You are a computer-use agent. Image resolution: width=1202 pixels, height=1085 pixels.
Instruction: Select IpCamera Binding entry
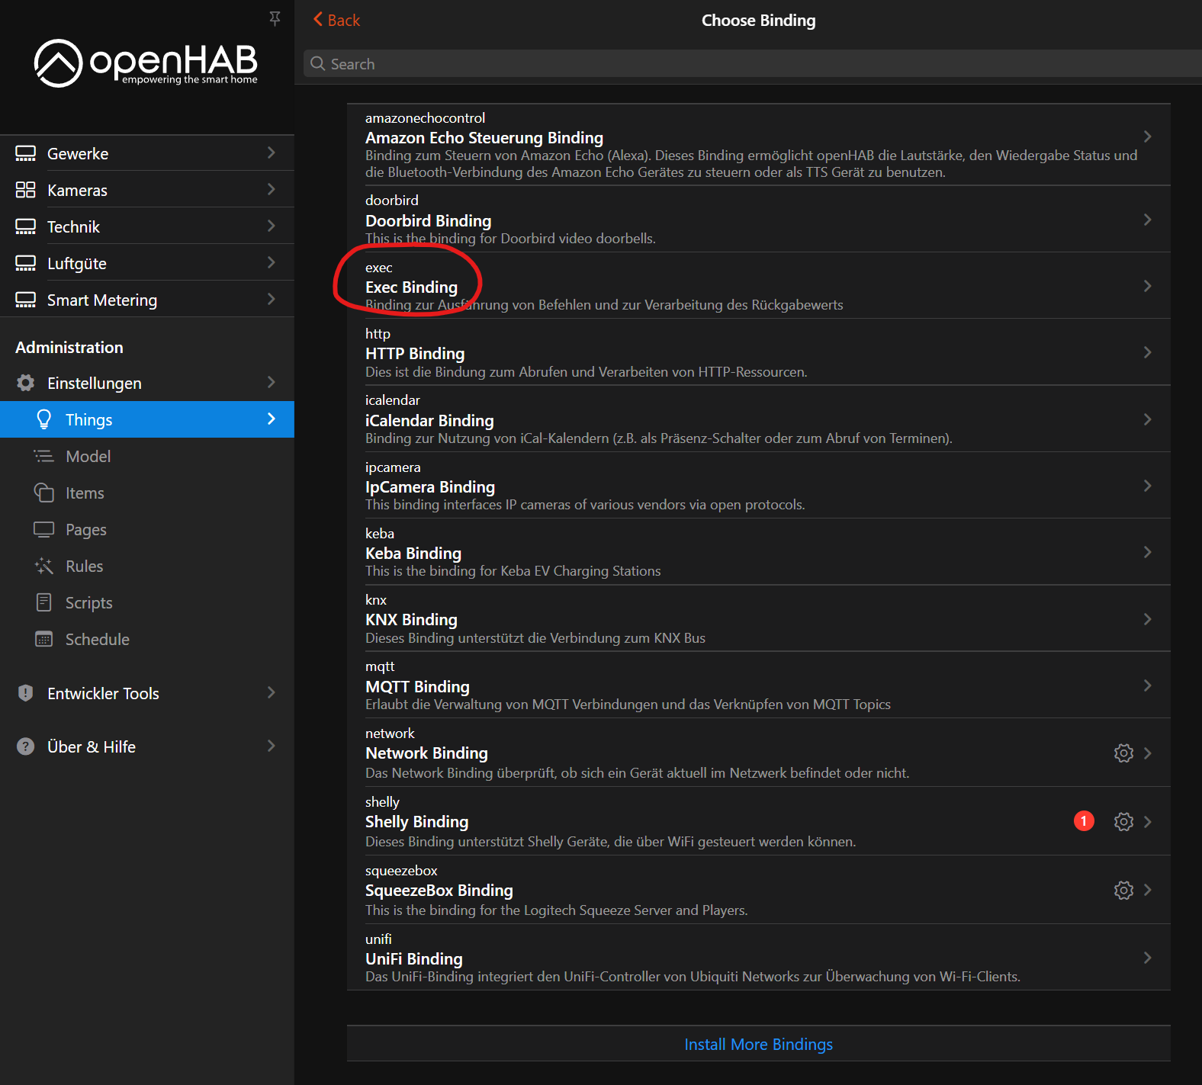[x=759, y=486]
